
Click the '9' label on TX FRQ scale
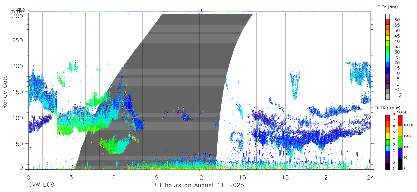(393, 168)
